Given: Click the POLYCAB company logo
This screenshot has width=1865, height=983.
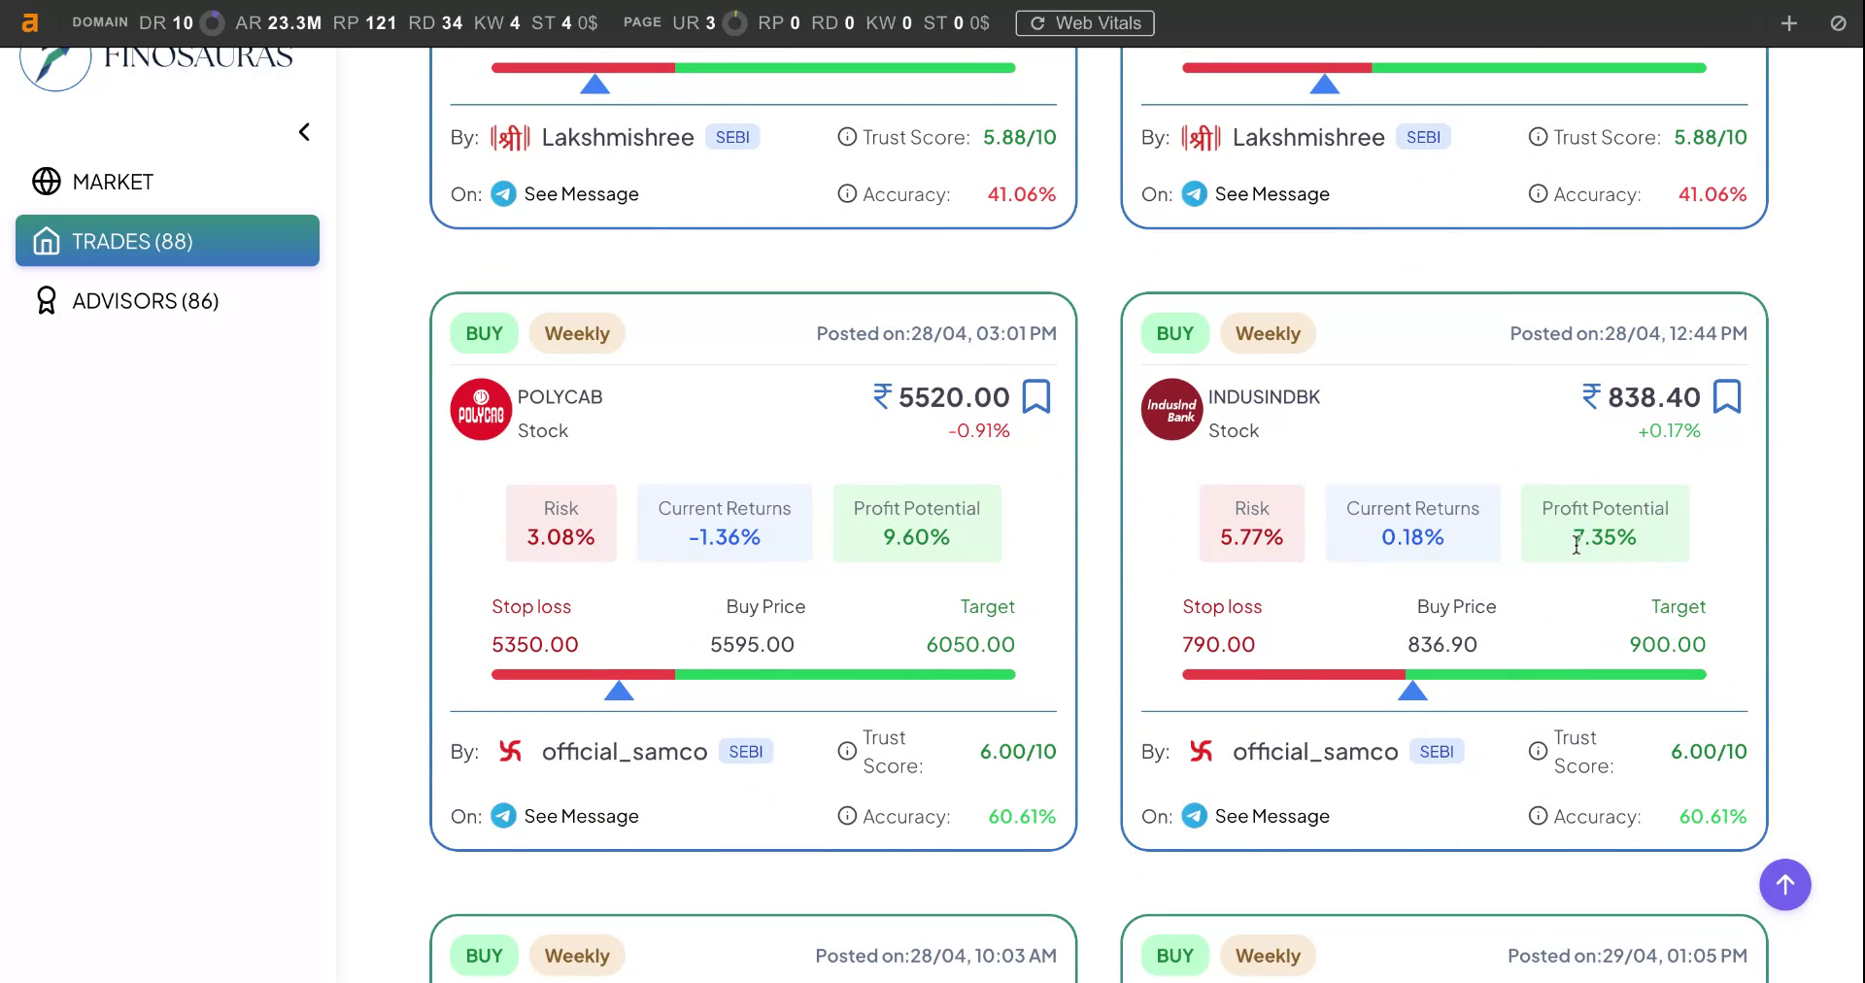Looking at the screenshot, I should (x=481, y=409).
